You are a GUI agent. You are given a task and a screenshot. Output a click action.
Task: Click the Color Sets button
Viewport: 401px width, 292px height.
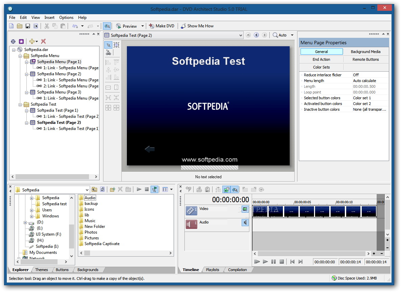[321, 67]
